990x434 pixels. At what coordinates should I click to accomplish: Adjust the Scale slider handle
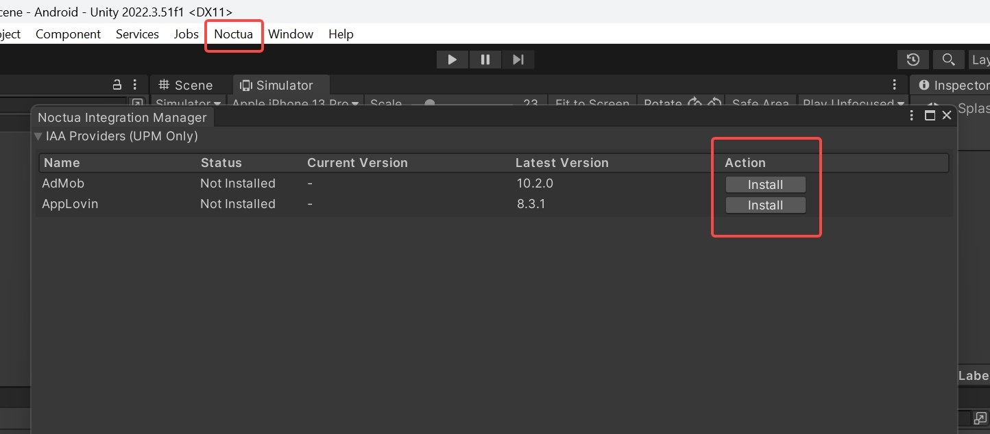pyautogui.click(x=429, y=103)
